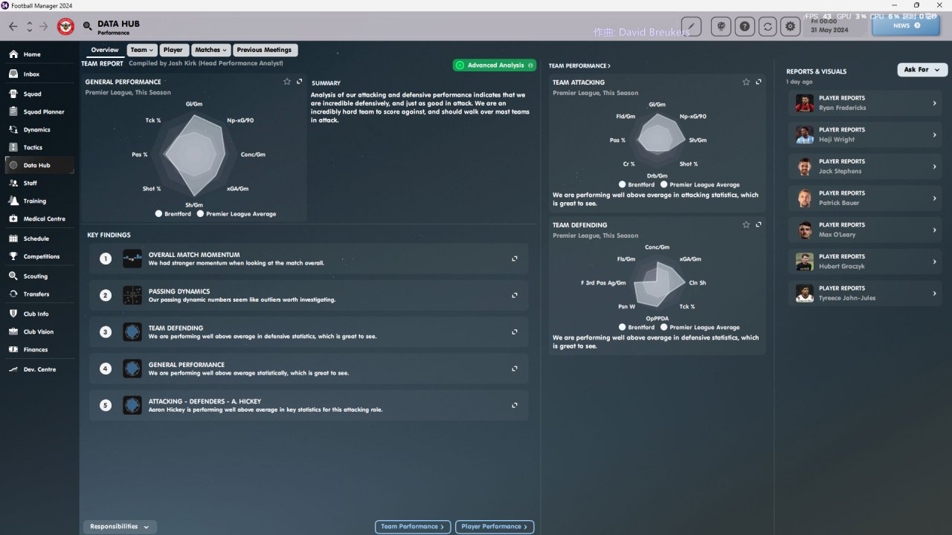Click the News button
952x535 pixels.
click(x=906, y=26)
